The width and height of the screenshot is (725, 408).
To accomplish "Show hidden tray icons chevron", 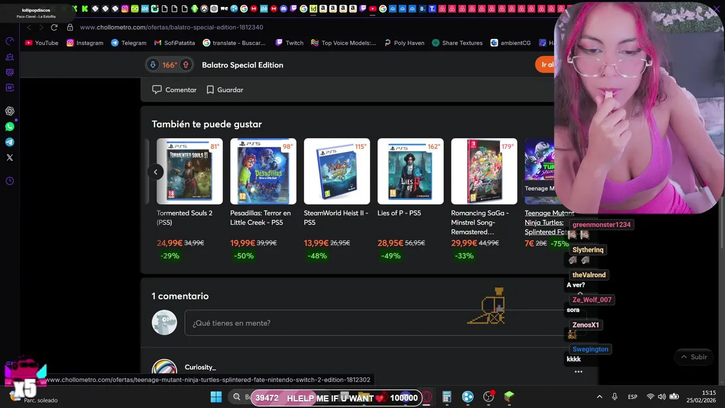I will pos(599,397).
